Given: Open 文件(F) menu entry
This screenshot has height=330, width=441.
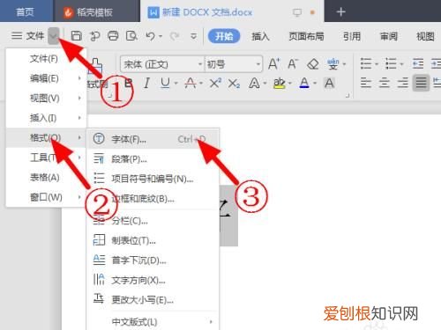Looking at the screenshot, I should click(x=46, y=59).
